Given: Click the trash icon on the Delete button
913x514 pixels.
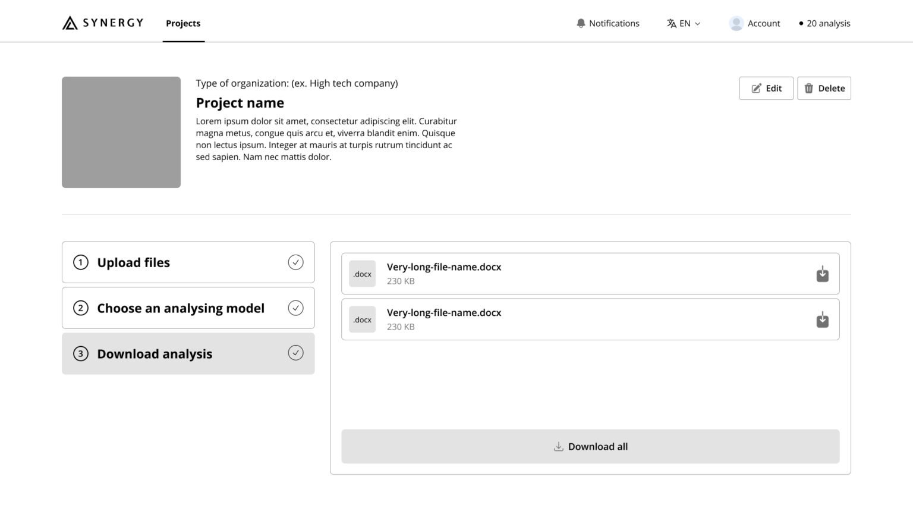Looking at the screenshot, I should tap(809, 88).
